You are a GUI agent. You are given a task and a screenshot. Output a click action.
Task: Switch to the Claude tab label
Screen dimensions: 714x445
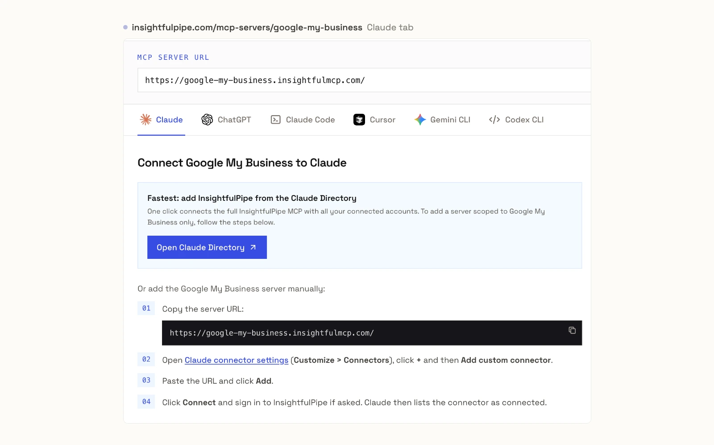169,120
